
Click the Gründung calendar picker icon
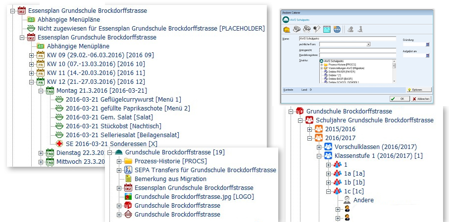click(428, 44)
